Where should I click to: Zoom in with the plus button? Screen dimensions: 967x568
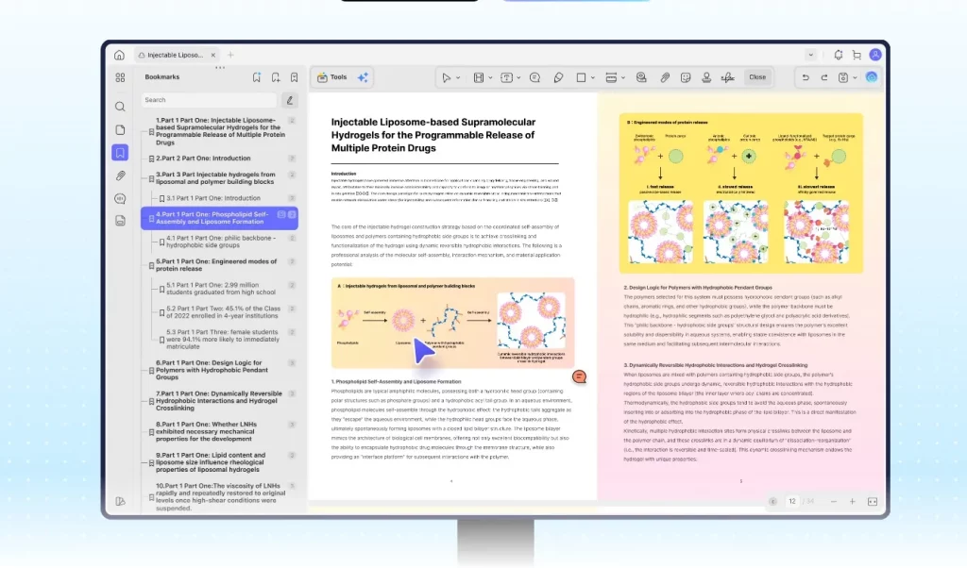tap(853, 501)
